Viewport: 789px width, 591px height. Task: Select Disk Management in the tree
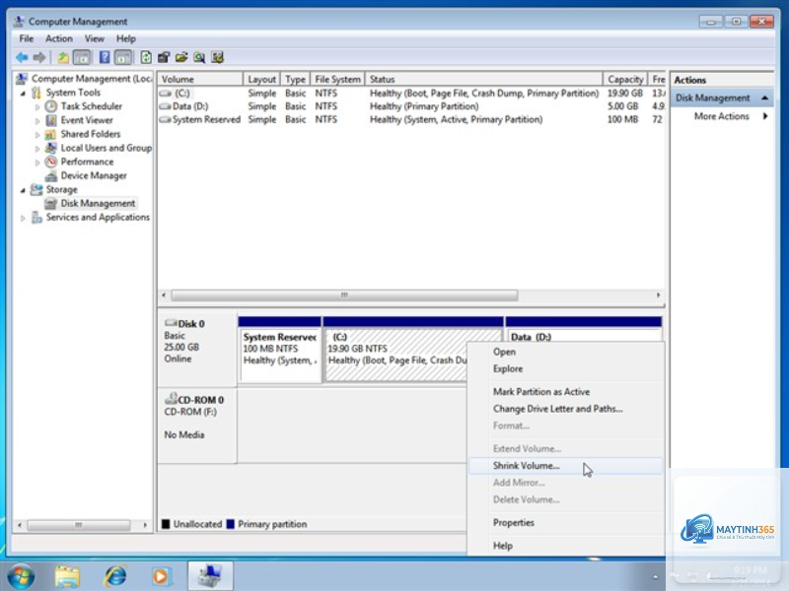98,203
